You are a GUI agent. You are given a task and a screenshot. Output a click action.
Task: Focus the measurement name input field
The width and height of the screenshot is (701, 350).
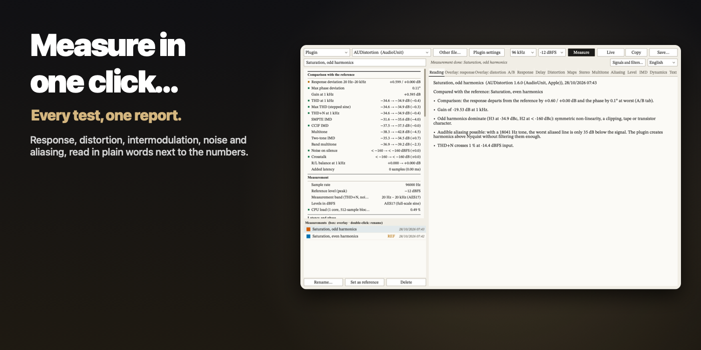(365, 62)
